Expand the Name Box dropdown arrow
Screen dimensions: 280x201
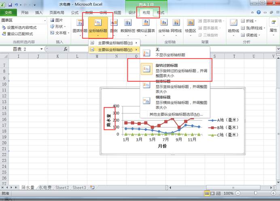(42, 49)
